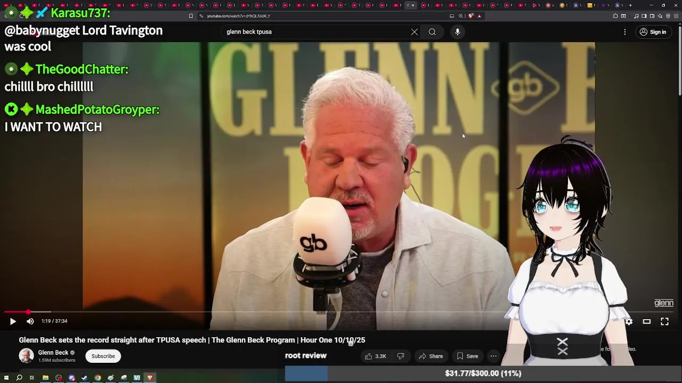The width and height of the screenshot is (682, 383).
Task: Open media control music note icon
Action: [636, 16]
